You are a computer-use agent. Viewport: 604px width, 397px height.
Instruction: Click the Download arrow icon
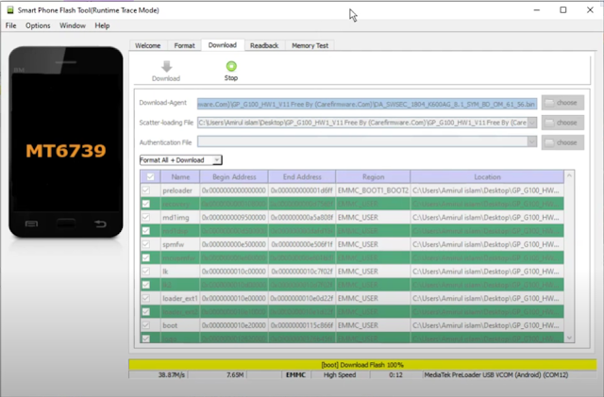point(166,67)
